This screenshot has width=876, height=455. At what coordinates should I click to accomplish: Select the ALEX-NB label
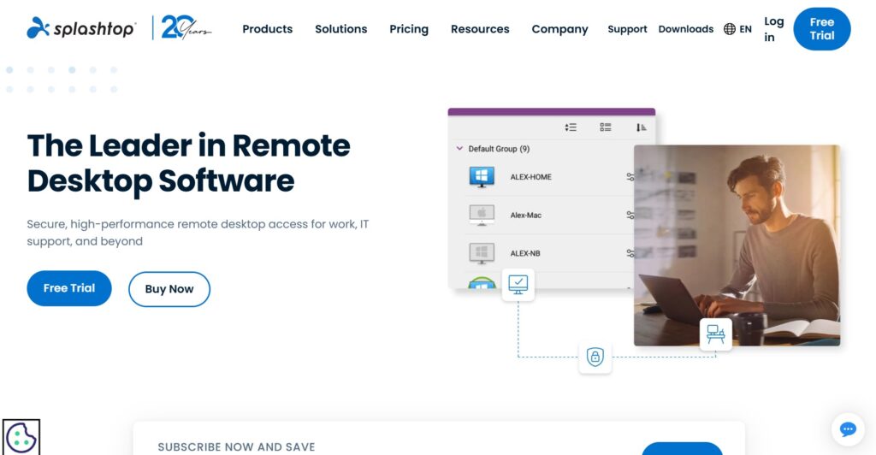(525, 253)
